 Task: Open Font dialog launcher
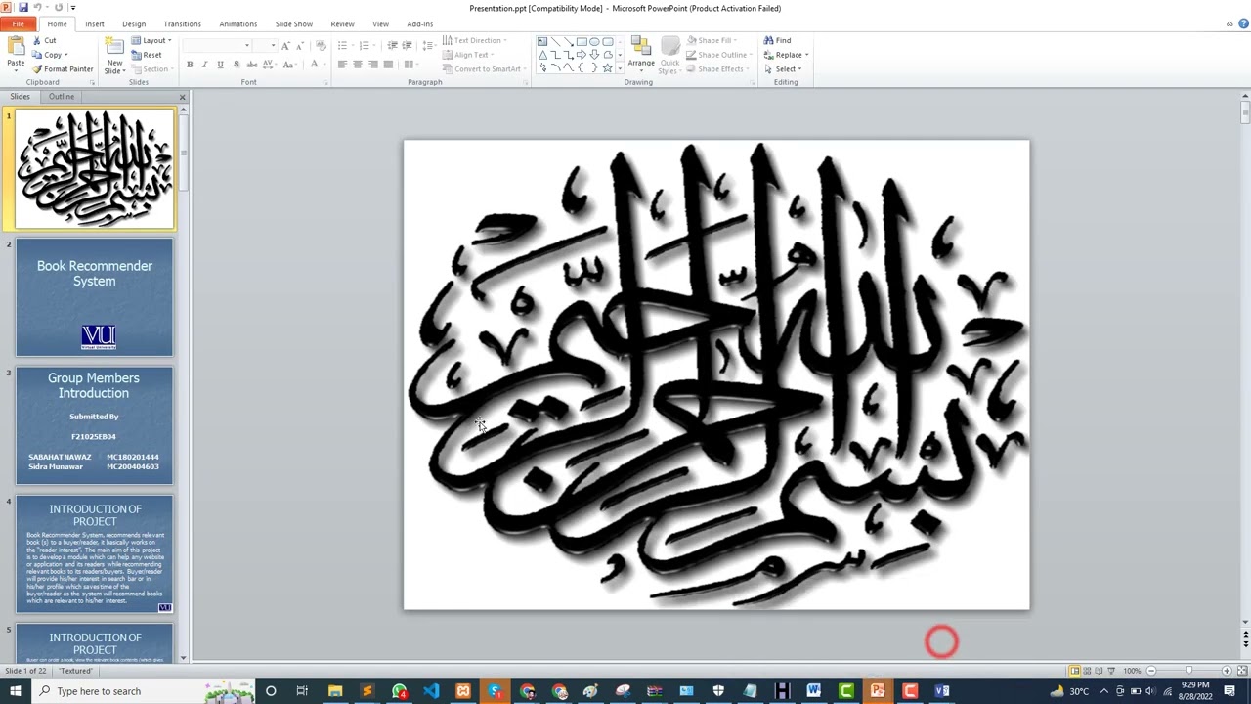325,82
